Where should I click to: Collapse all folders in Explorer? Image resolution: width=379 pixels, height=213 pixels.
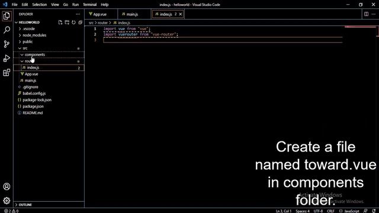[x=81, y=22]
